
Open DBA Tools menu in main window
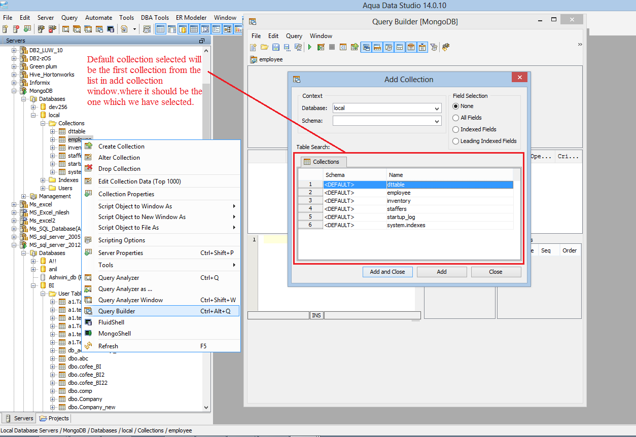155,18
